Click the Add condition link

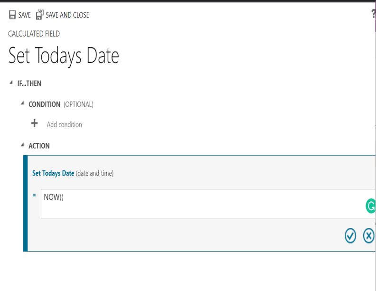(64, 125)
